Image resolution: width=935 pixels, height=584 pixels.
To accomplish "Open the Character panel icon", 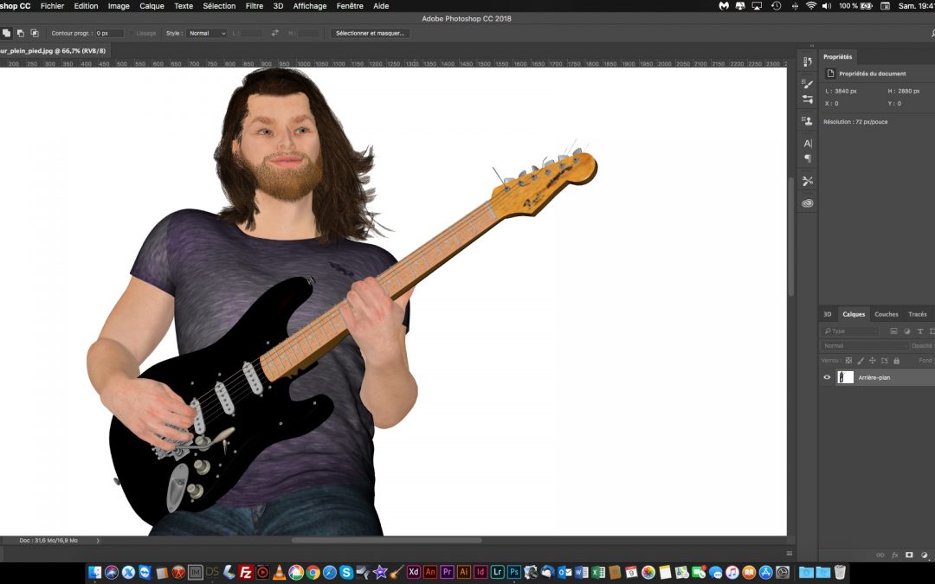I will [808, 143].
